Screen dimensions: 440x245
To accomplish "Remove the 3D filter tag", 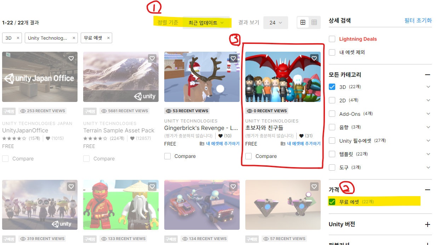I will [x=18, y=38].
